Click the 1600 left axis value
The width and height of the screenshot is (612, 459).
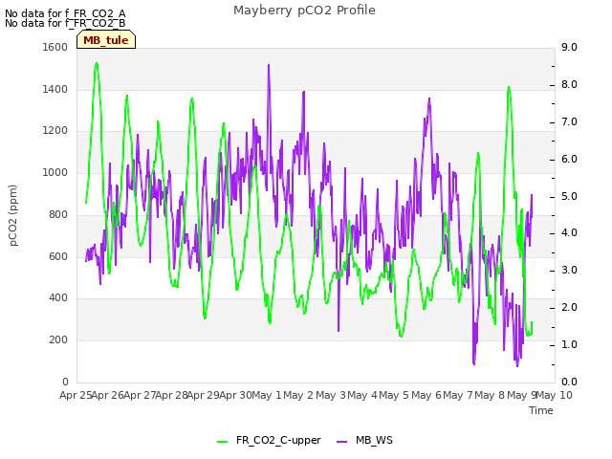(55, 47)
